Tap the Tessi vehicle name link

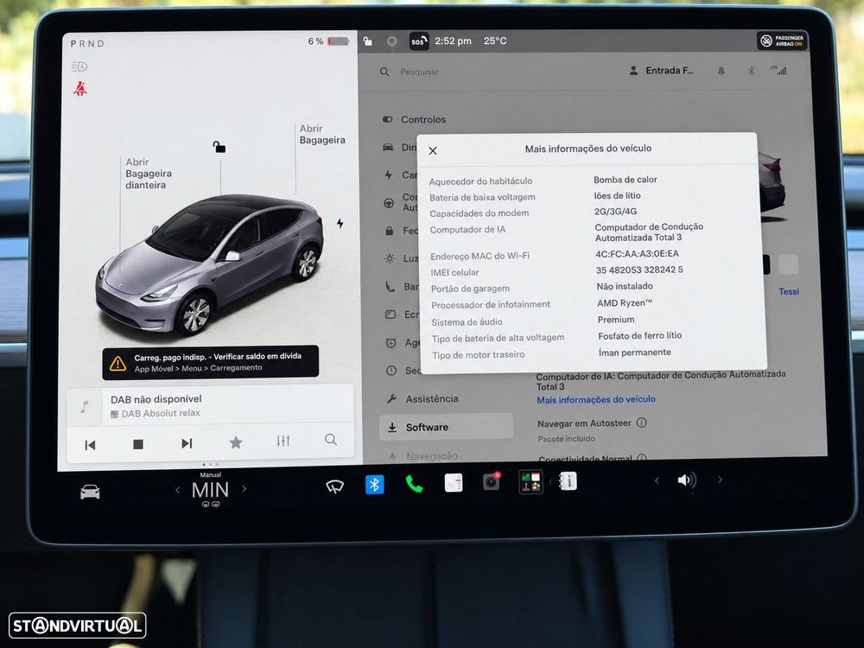click(x=789, y=291)
